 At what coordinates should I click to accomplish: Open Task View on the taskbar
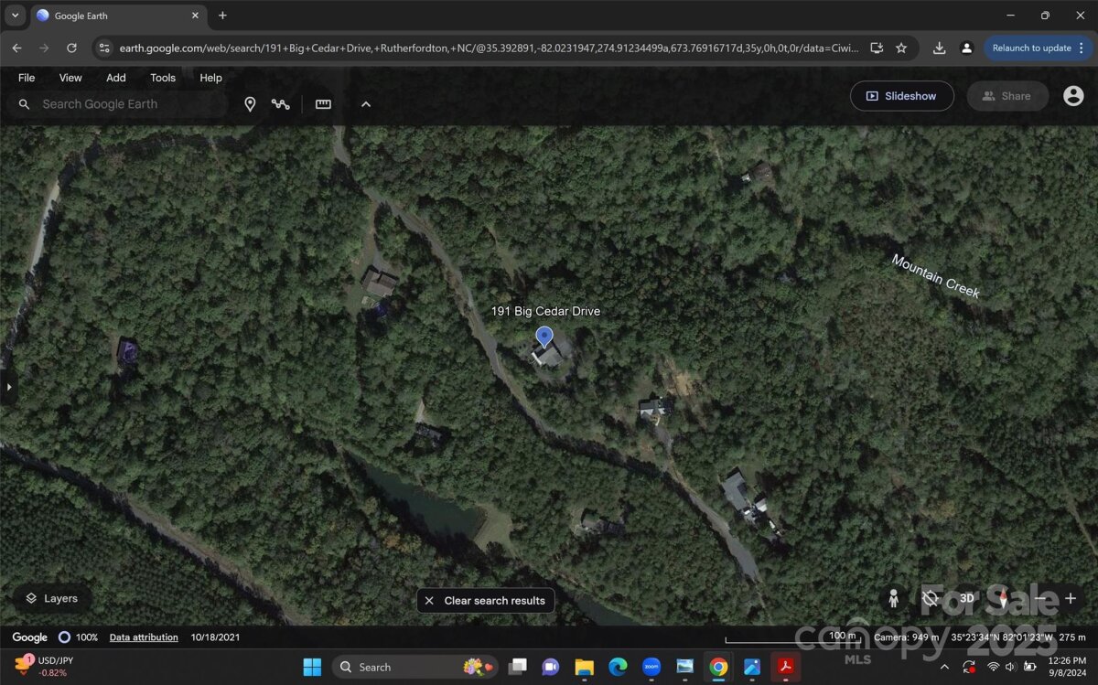click(x=518, y=667)
